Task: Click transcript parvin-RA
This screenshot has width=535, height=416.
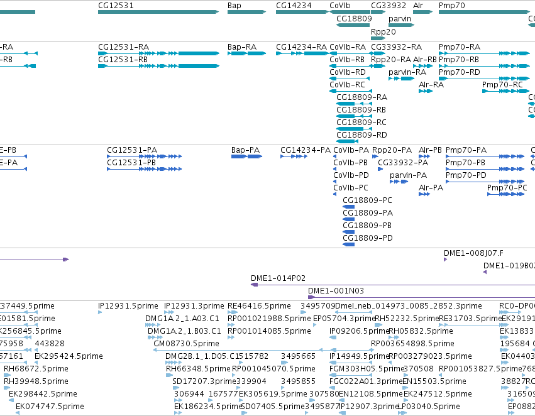Action: [x=407, y=72]
